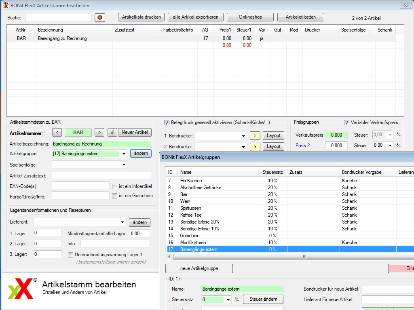Select the 'Wein' group row
Screen dimensions: 414x310
[289, 201]
